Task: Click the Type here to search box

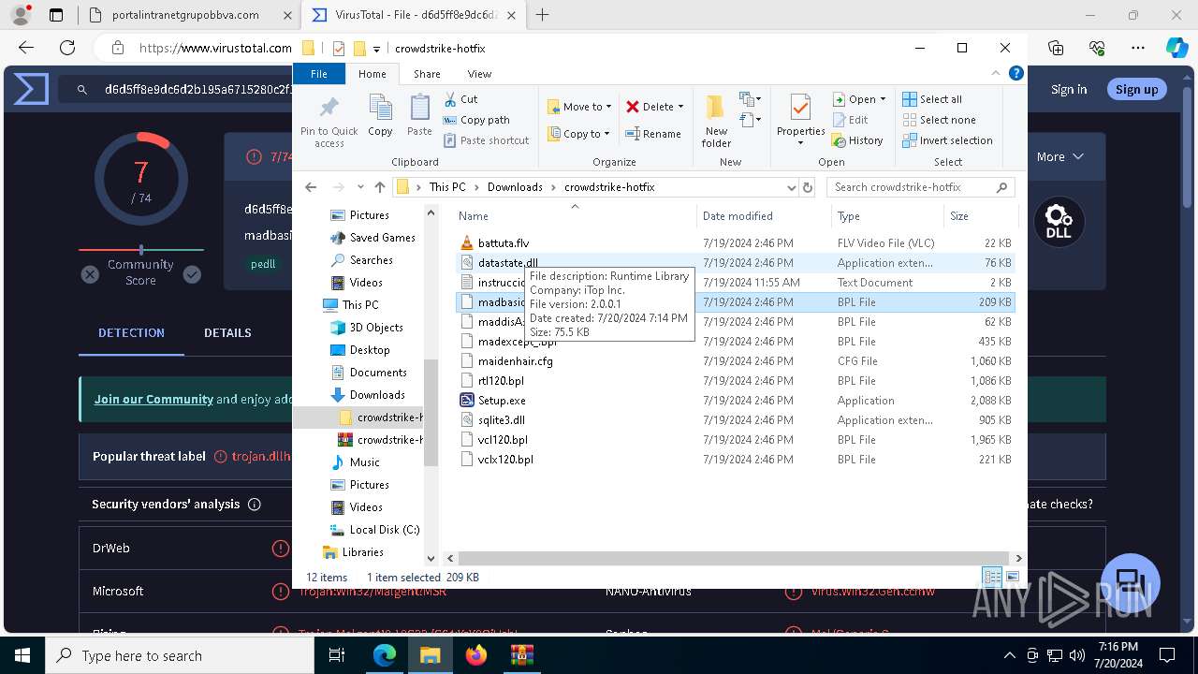Action: tap(180, 655)
